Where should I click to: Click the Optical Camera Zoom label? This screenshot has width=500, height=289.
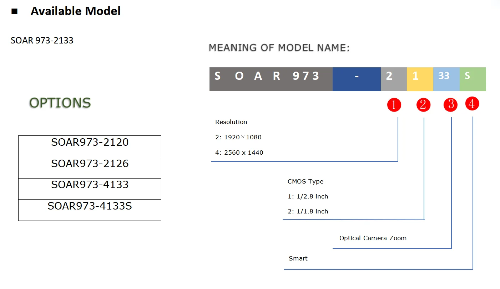pos(373,238)
